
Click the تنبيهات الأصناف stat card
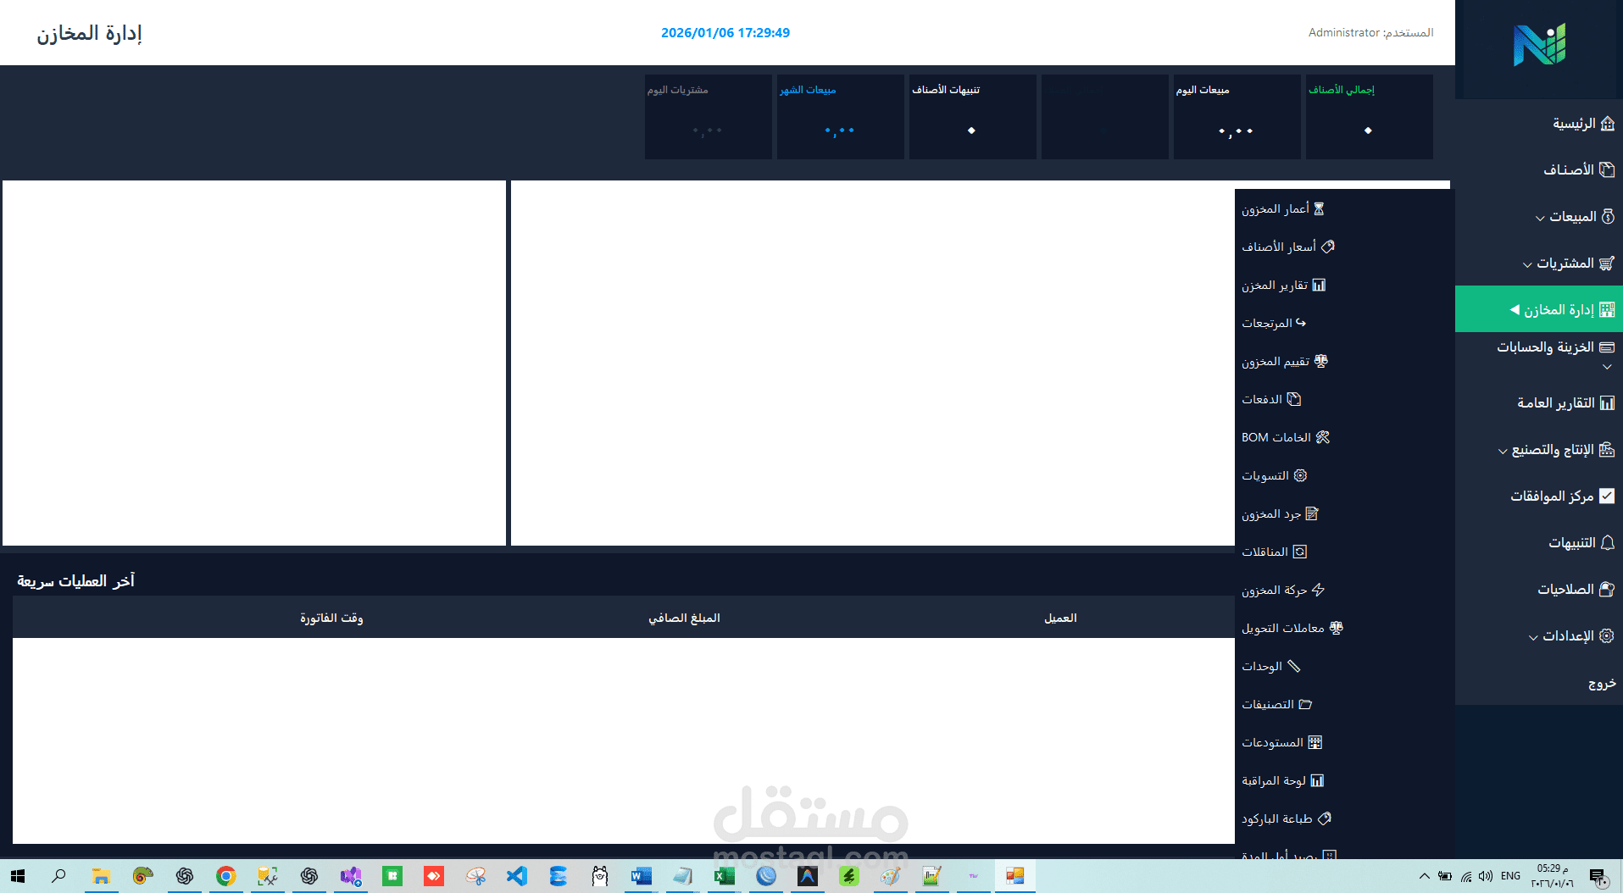point(972,117)
